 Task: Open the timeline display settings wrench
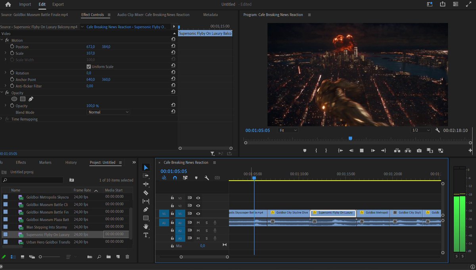point(207,178)
